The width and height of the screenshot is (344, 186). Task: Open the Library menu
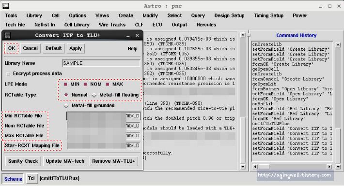pos(34,15)
